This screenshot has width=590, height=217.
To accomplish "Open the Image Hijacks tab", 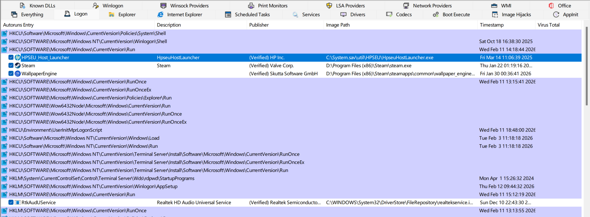I will (x=512, y=14).
